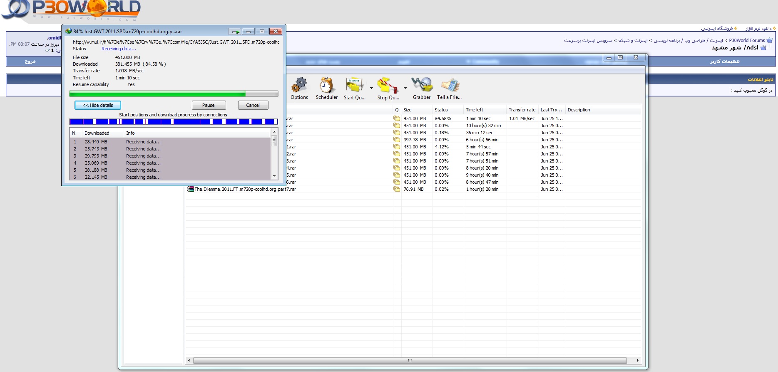Open the اینترنت و شبکه breadcrumb link
The image size is (778, 372).
pyautogui.click(x=633, y=40)
